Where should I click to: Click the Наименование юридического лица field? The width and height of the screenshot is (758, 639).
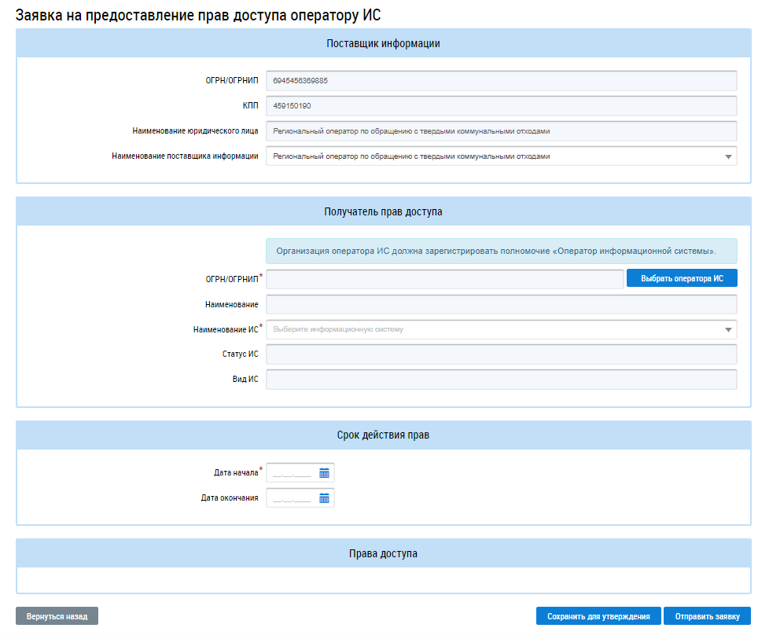(x=501, y=131)
